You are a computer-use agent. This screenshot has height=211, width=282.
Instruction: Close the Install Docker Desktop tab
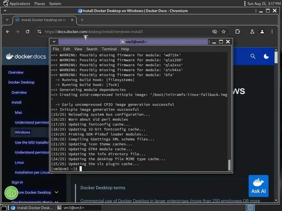pos(72,20)
